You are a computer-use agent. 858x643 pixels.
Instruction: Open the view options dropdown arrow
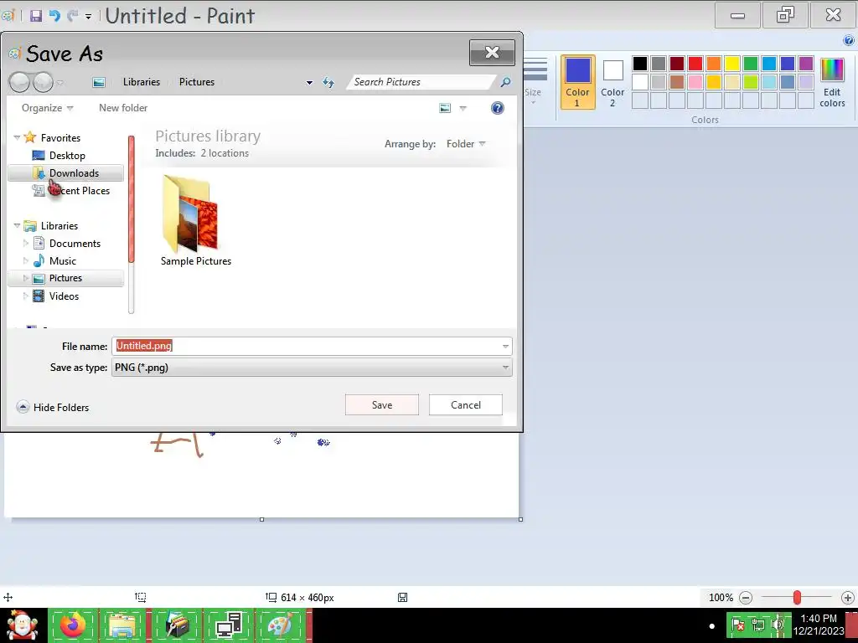[463, 108]
